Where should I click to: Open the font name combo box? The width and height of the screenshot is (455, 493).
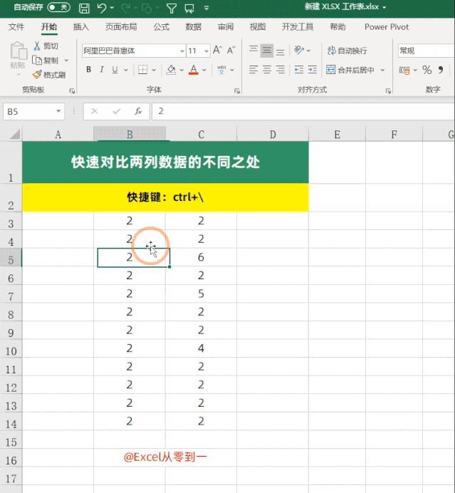pyautogui.click(x=134, y=51)
